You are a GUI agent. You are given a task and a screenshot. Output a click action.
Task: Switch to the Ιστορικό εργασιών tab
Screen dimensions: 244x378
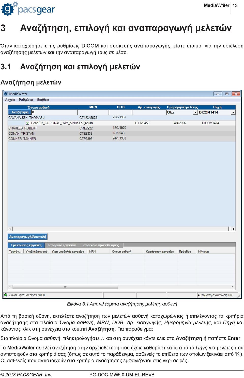[x=62, y=245]
